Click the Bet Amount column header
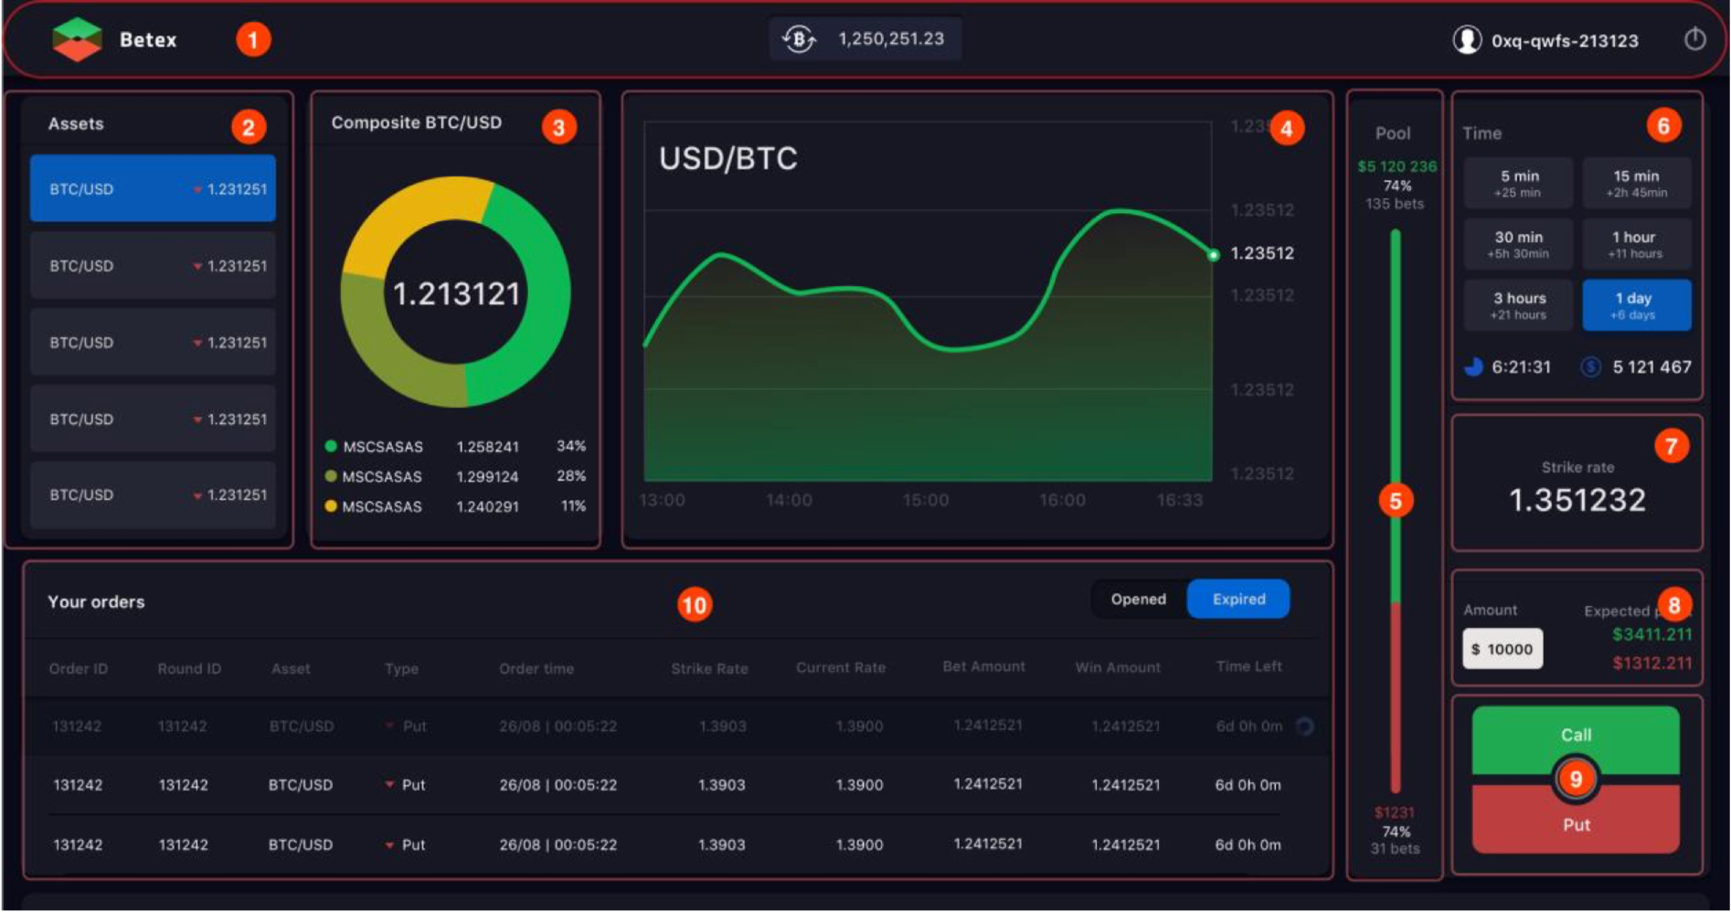The width and height of the screenshot is (1731, 912). tap(983, 666)
